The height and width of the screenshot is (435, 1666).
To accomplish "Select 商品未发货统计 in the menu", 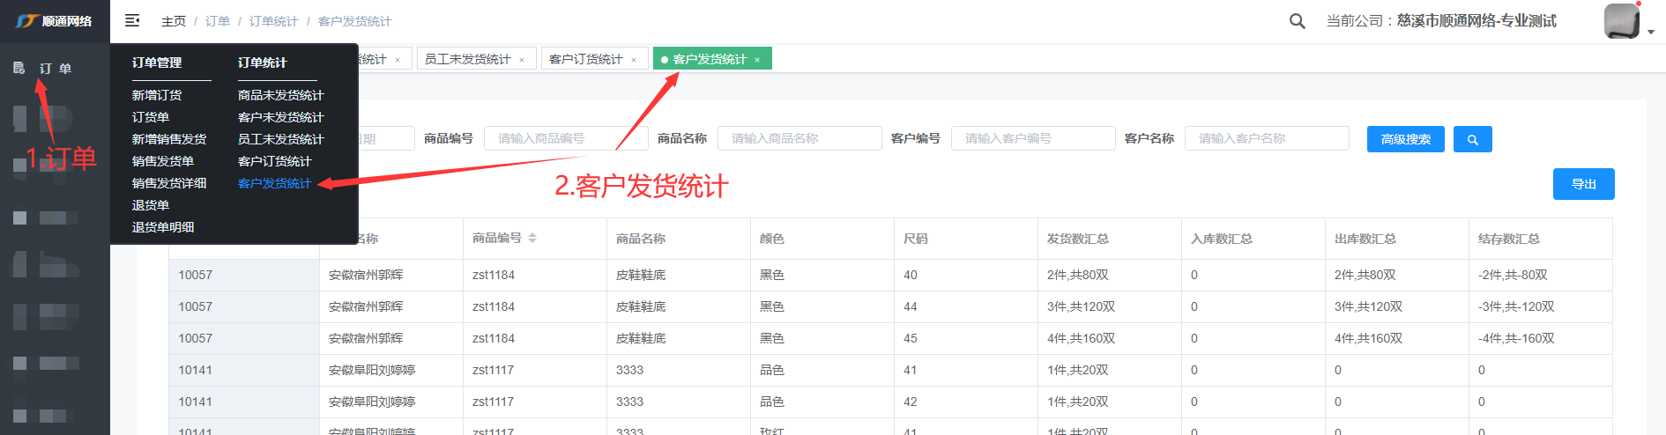I will 280,95.
